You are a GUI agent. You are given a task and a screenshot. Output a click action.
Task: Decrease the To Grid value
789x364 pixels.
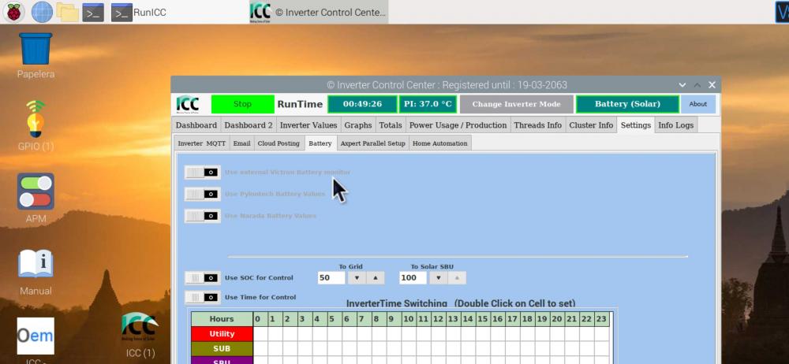(x=357, y=278)
